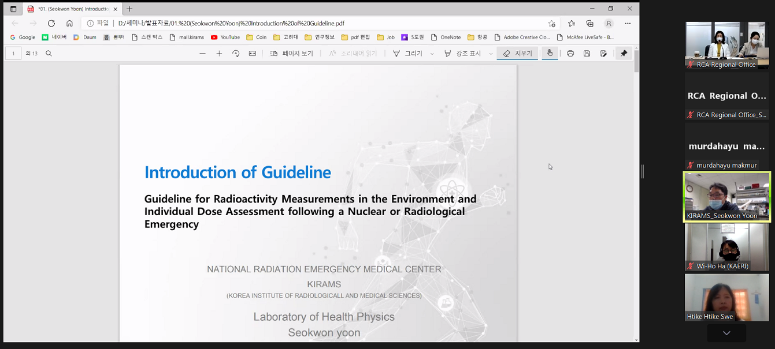Open the tab actions menu icon

tap(13, 9)
